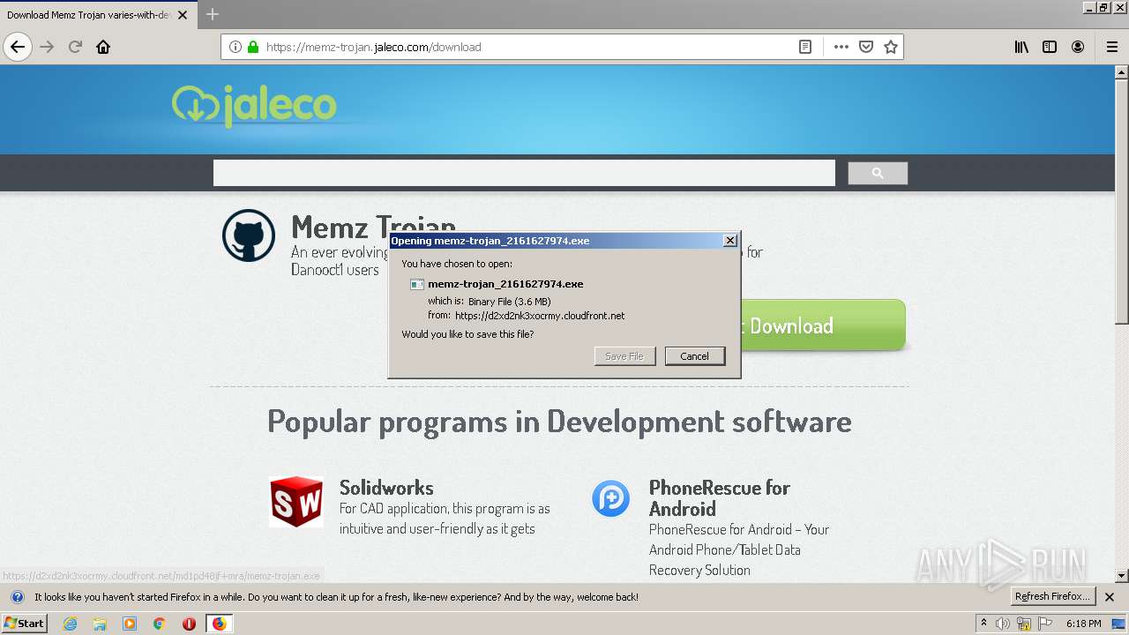Open the Solidworks program icon
Viewport: 1129px width, 635px height.
point(296,502)
